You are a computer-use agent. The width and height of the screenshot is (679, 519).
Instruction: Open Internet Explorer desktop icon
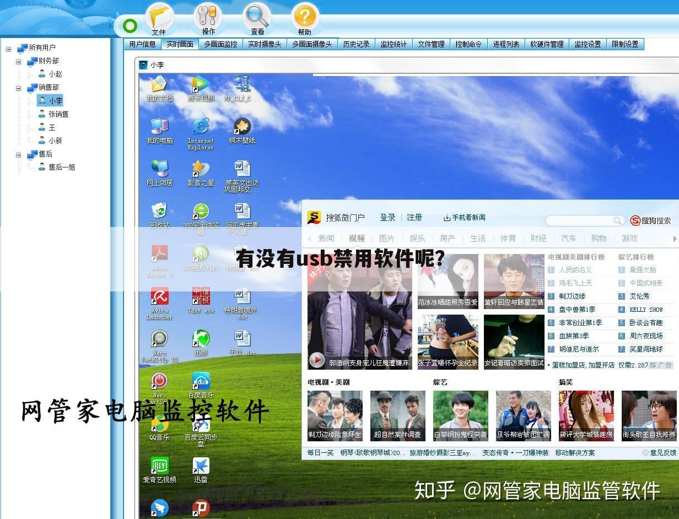coord(201,134)
